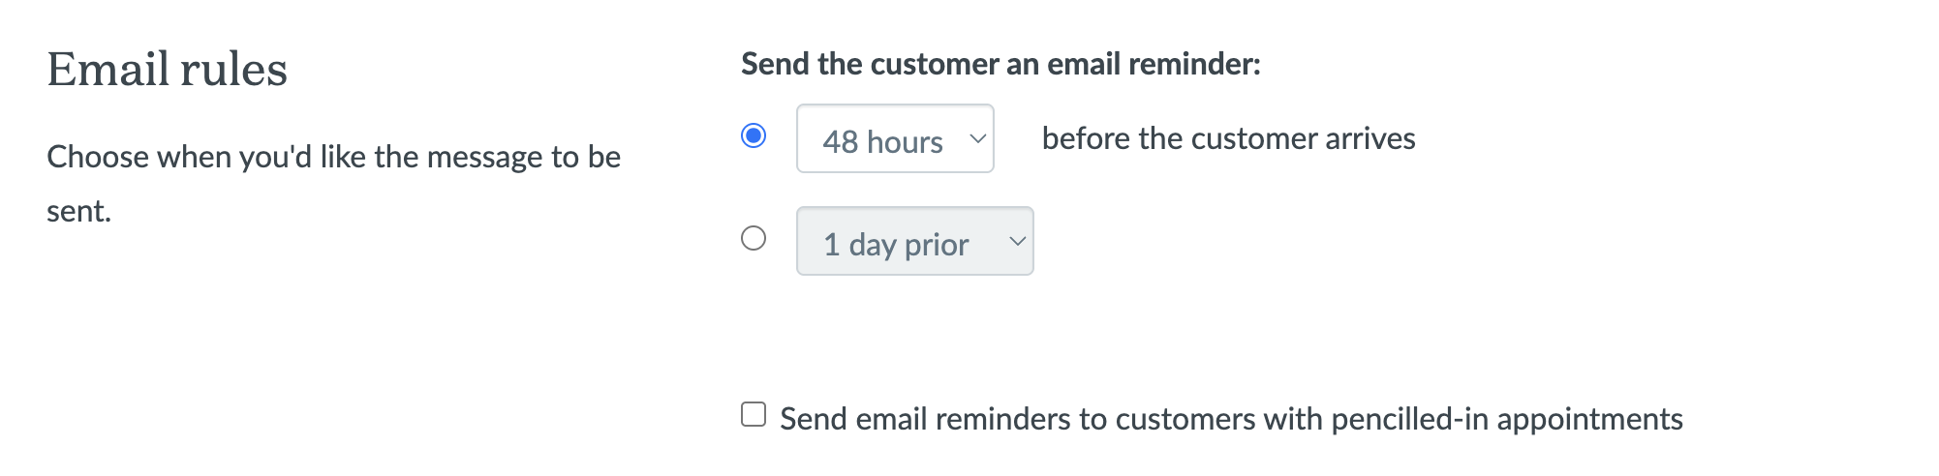
Task: Enable reminders for pencilled-in appointments checkbox
Action: tap(754, 414)
